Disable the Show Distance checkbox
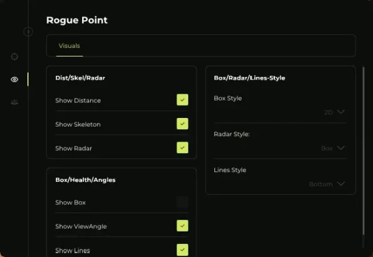This screenshot has height=257, width=373. click(x=182, y=100)
